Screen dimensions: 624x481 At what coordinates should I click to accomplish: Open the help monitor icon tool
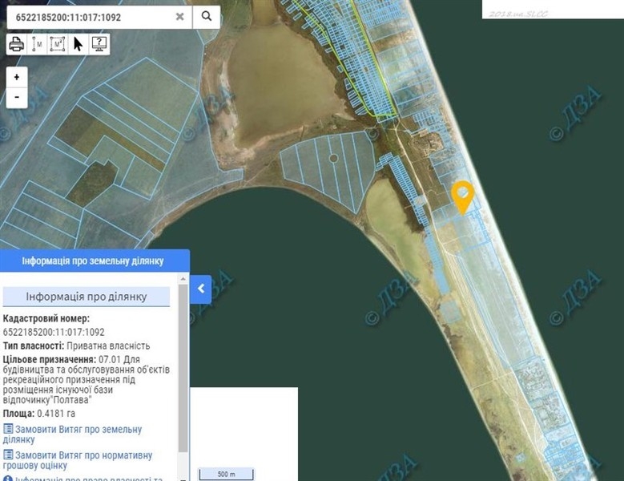(x=99, y=44)
